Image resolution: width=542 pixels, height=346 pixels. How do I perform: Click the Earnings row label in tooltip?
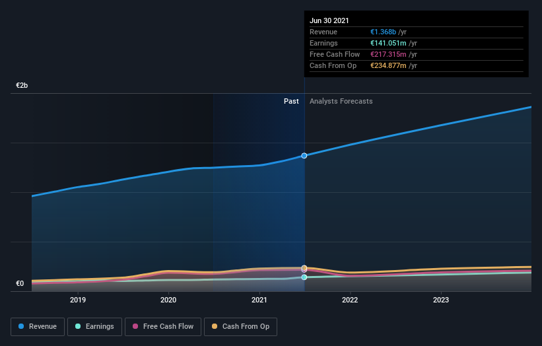(323, 43)
